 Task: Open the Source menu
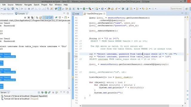coord(10,5)
